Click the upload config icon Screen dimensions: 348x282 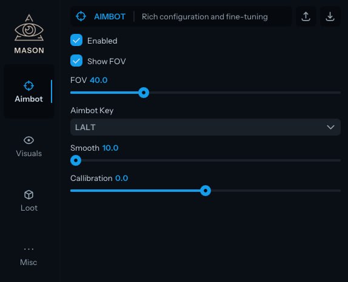[x=306, y=16]
